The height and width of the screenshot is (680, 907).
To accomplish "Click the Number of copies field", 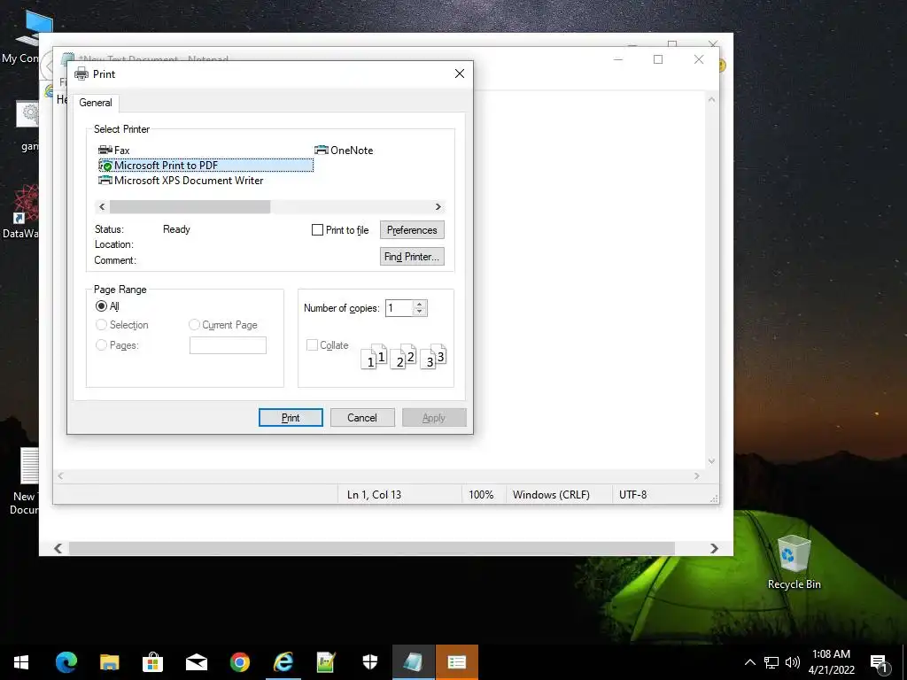I will [x=399, y=308].
